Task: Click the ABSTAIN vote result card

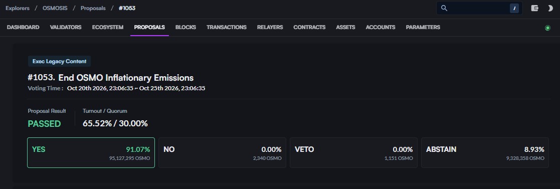Action: click(x=485, y=152)
